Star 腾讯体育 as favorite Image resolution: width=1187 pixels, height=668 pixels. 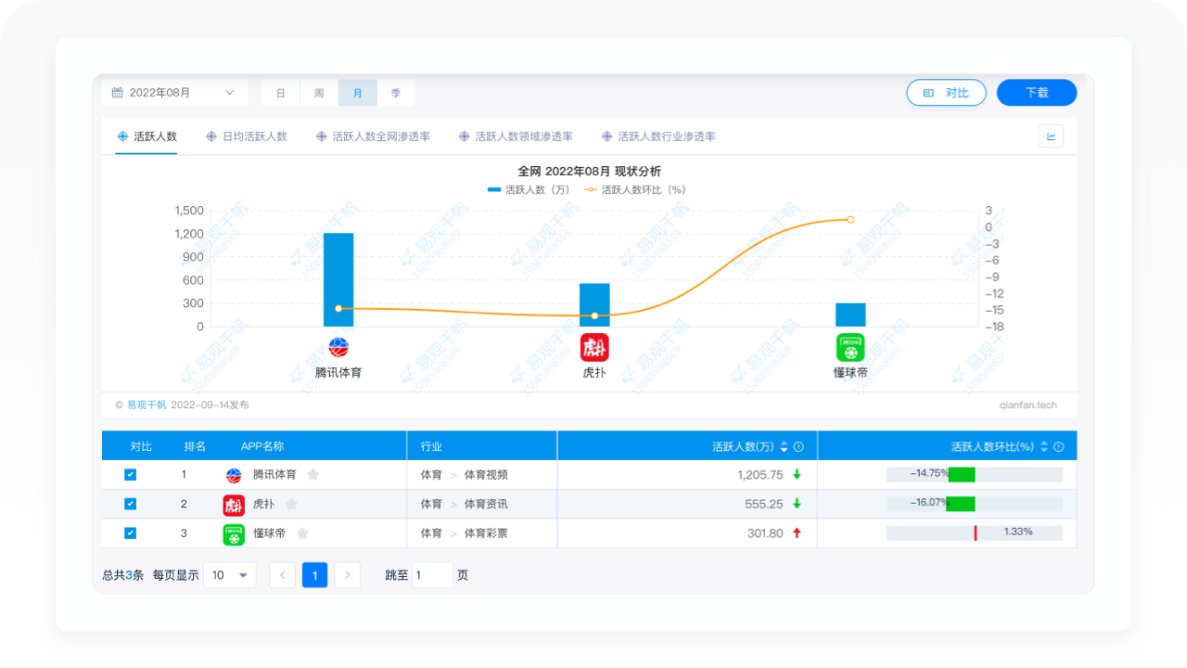click(x=313, y=475)
